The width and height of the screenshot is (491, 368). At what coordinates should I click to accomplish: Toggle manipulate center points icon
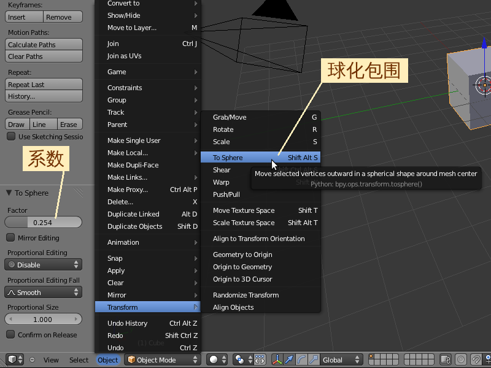point(260,359)
